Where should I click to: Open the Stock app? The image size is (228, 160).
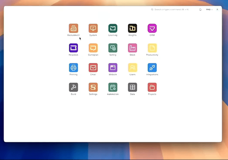133,48
